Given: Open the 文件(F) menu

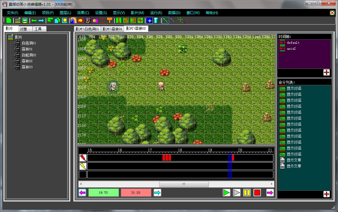Looking at the screenshot, I should 12,13.
